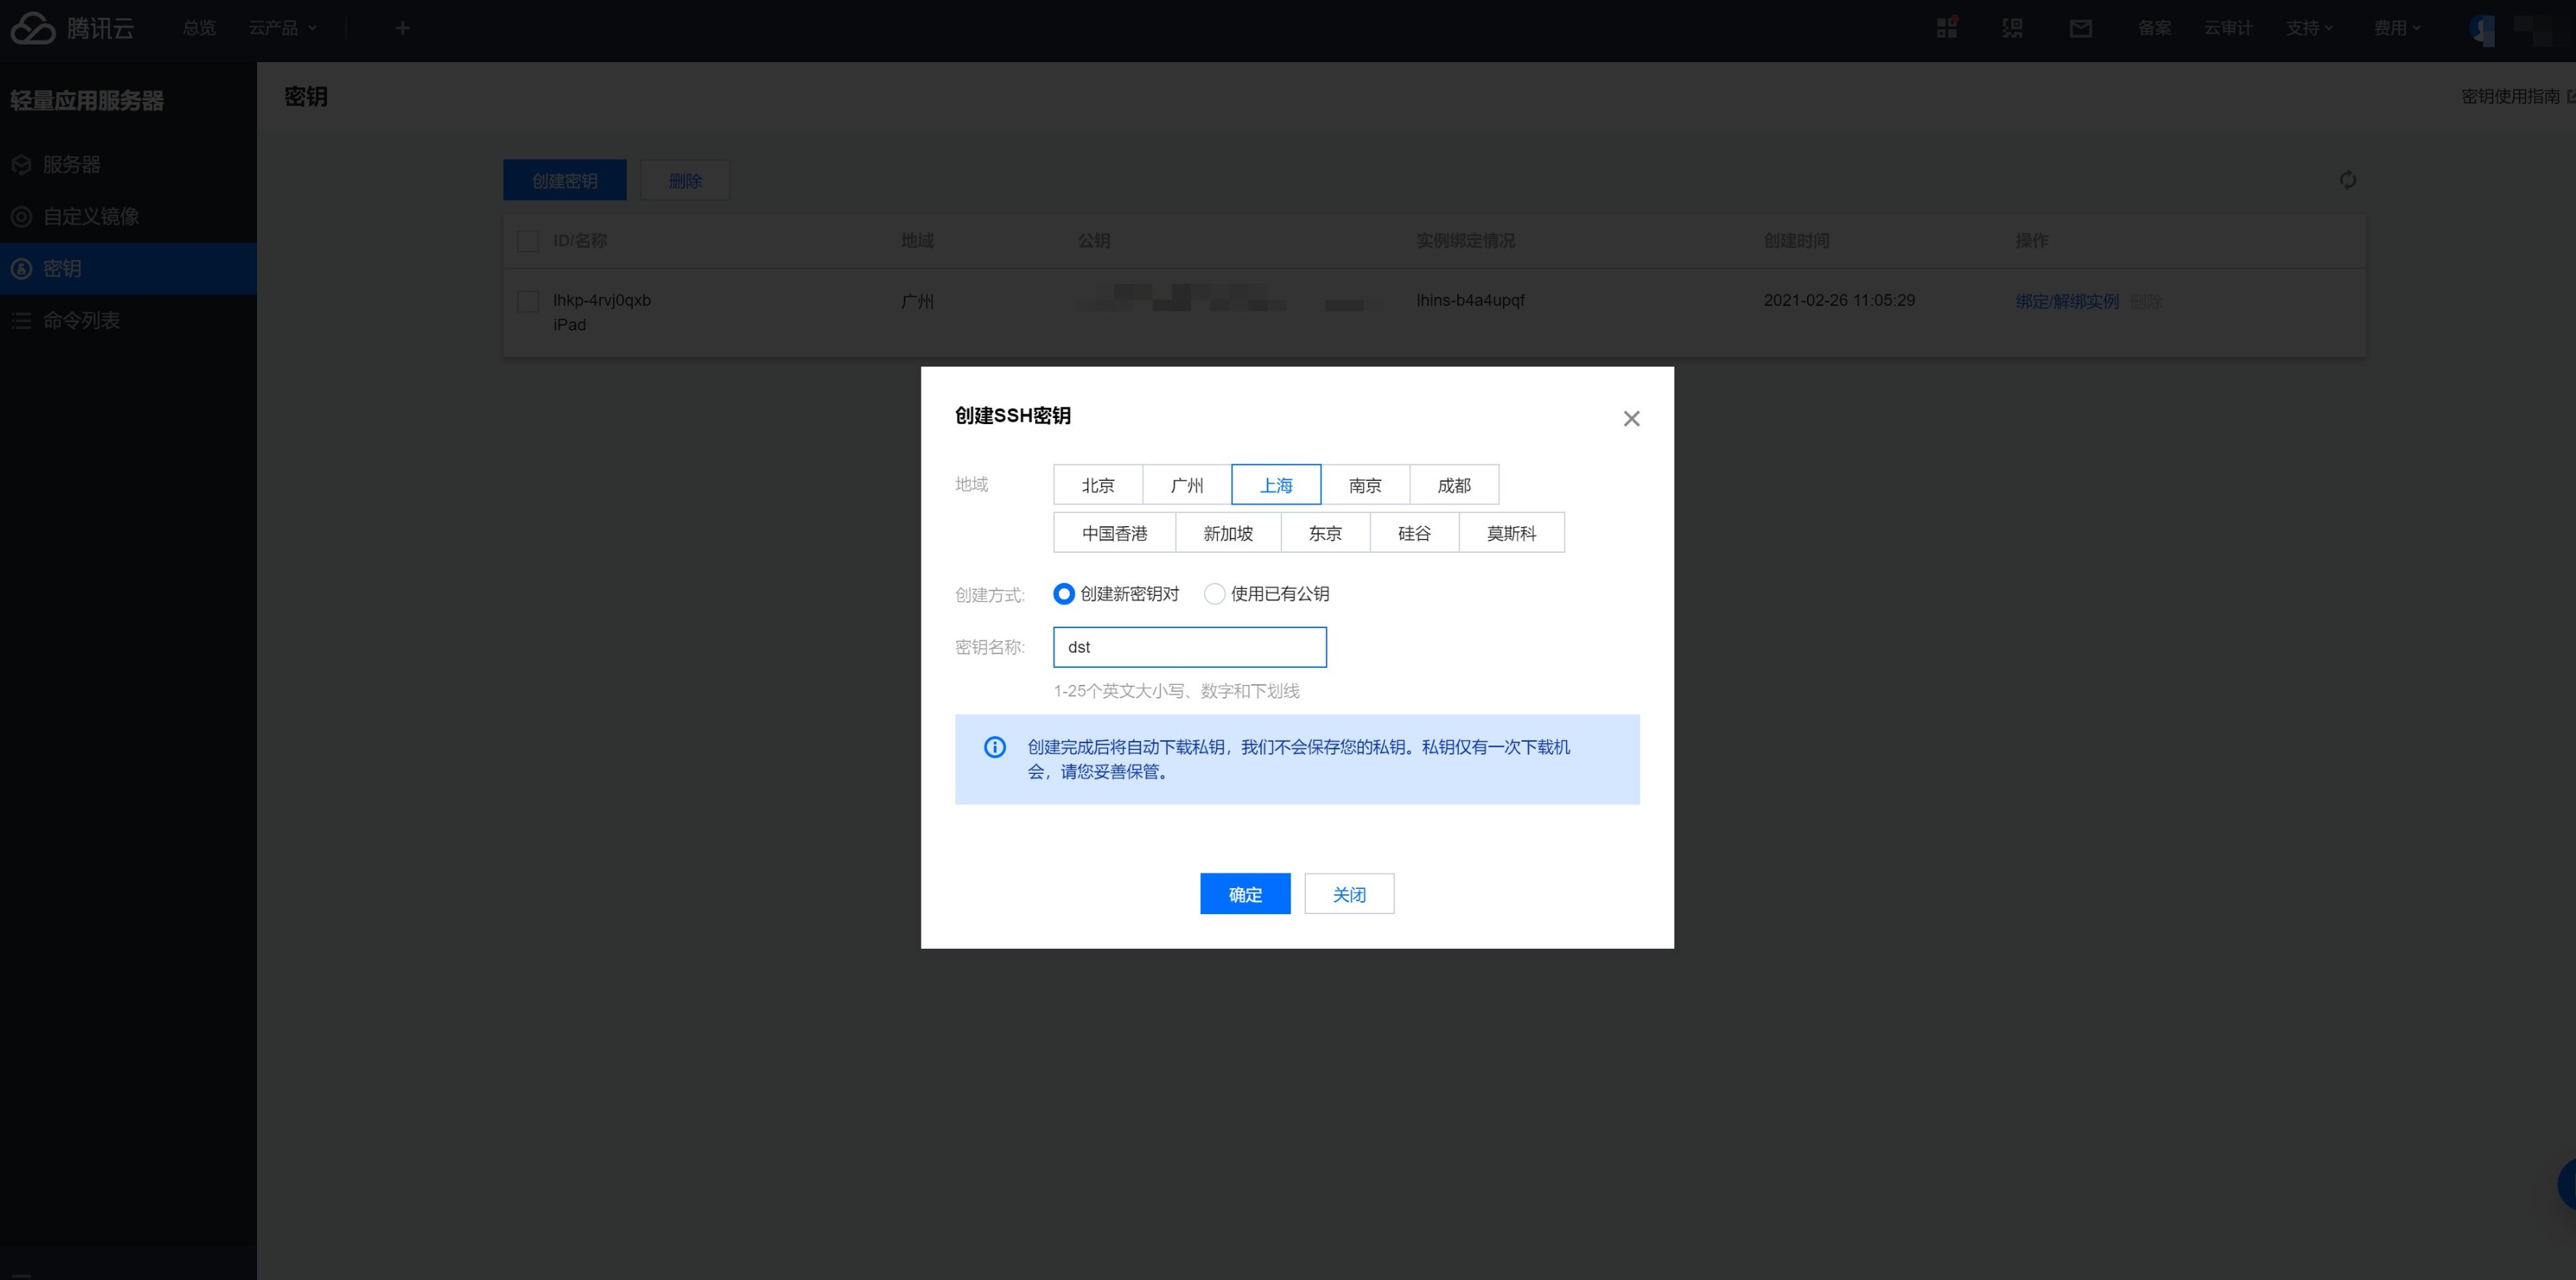Viewport: 2576px width, 1280px height.
Task: Choose the 创建新密钥对 radio option
Action: click(x=1064, y=594)
